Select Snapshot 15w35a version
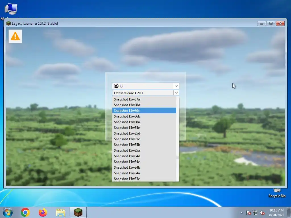This screenshot has width=291, height=218. pos(144,150)
